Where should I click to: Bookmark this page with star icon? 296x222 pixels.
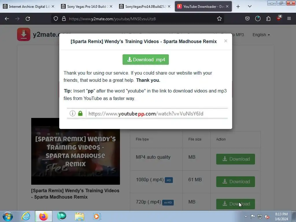tap(219, 19)
